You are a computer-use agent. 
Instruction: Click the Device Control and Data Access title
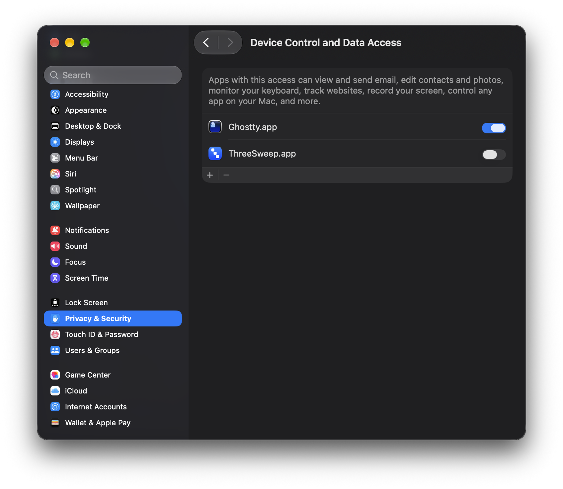tap(326, 42)
